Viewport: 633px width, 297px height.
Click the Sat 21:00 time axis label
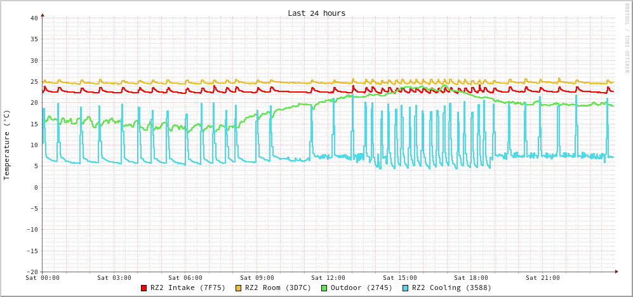543,278
